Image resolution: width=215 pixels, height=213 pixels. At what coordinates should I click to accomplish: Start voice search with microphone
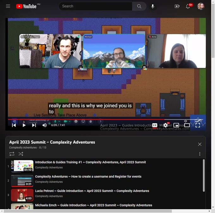[x=153, y=6]
